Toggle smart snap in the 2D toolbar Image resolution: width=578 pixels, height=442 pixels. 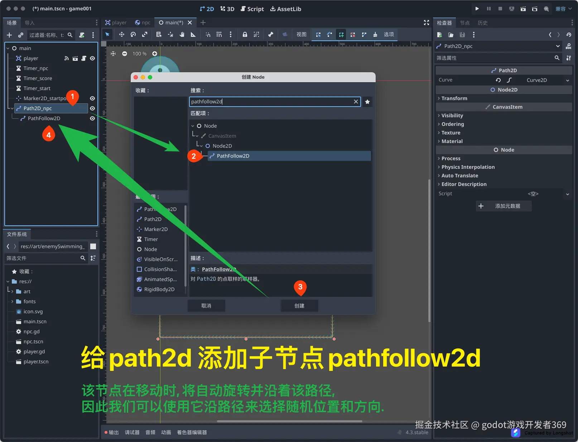pyautogui.click(x=208, y=34)
